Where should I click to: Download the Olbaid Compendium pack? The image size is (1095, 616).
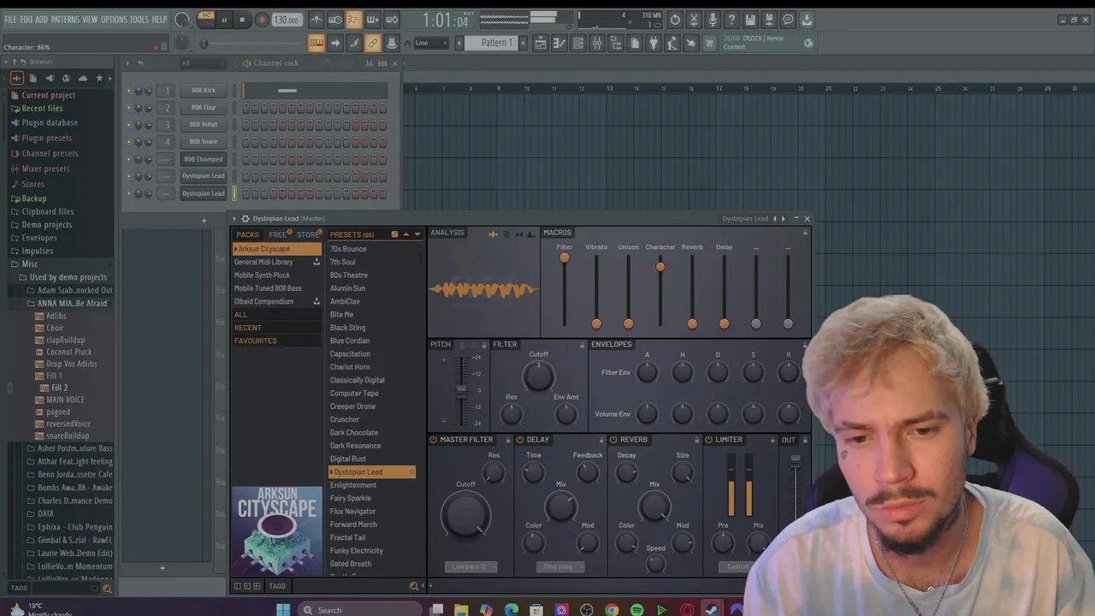click(x=317, y=301)
